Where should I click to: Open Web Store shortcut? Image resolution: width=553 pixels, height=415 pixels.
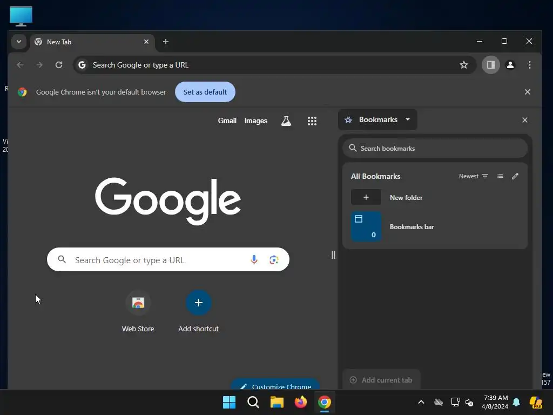[138, 311]
